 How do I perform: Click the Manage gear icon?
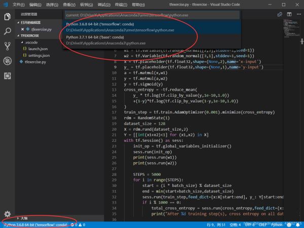click(x=7, y=214)
